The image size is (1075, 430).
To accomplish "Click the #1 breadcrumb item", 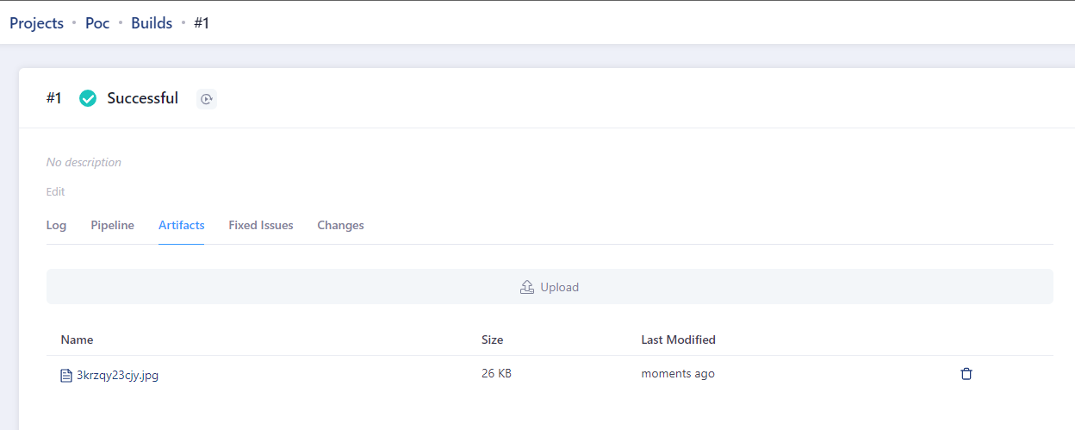I will point(202,23).
